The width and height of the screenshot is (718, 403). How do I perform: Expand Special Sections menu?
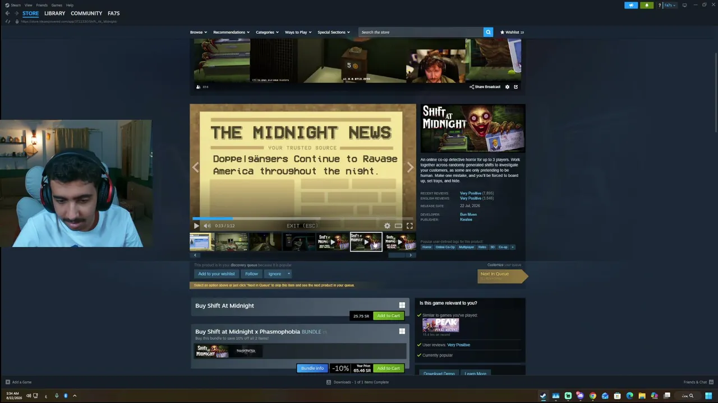tap(334, 32)
